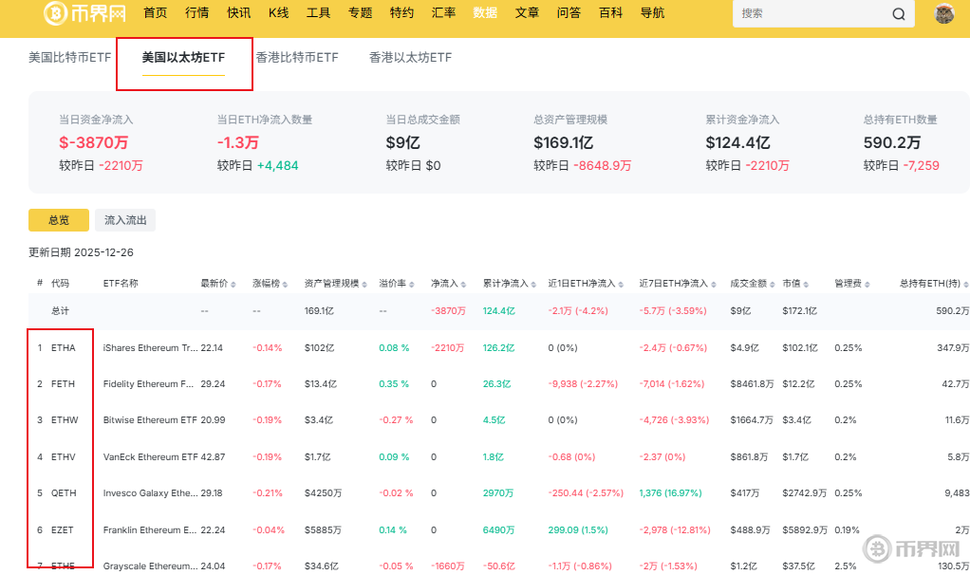970x575 pixels.
Task: Open Grayscale Ethereum ETF name
Action: pyautogui.click(x=150, y=566)
